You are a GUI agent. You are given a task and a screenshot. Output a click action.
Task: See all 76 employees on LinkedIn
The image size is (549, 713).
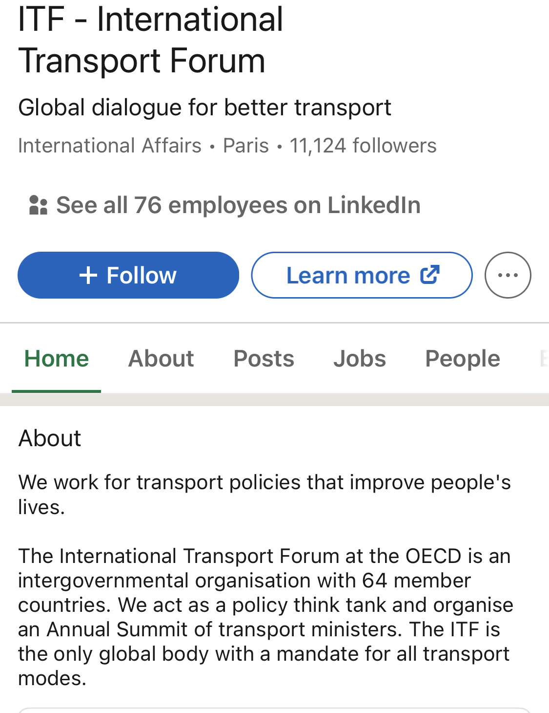coord(238,205)
